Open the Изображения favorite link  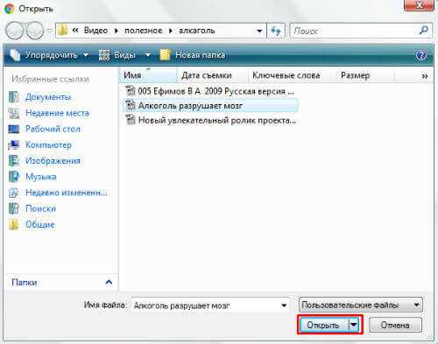[53, 161]
